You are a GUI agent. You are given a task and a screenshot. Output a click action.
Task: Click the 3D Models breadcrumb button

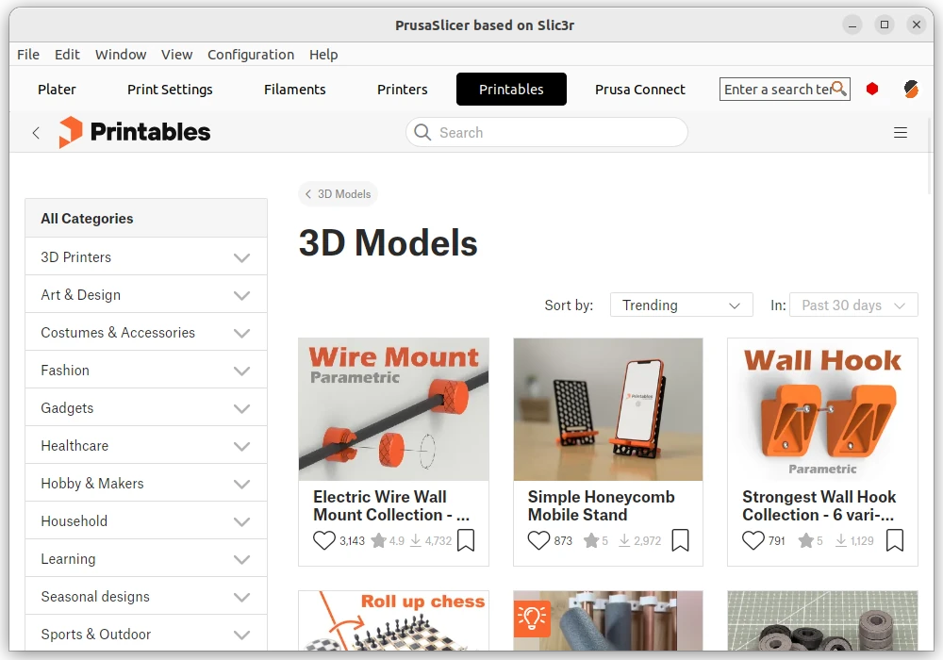pyautogui.click(x=338, y=194)
